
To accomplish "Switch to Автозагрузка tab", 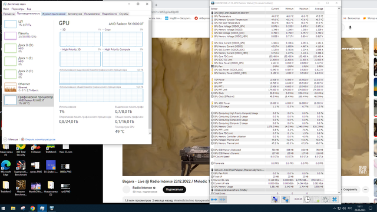I will (75, 14).
